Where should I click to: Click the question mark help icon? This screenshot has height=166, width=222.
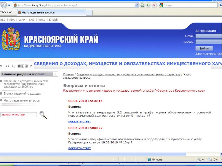click(x=31, y=66)
